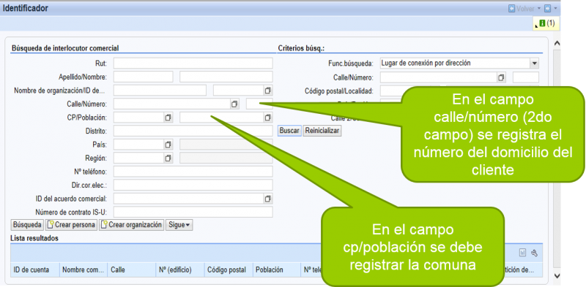Expand the Func.búsqueda dropdown
586x287 pixels.
tap(535, 64)
